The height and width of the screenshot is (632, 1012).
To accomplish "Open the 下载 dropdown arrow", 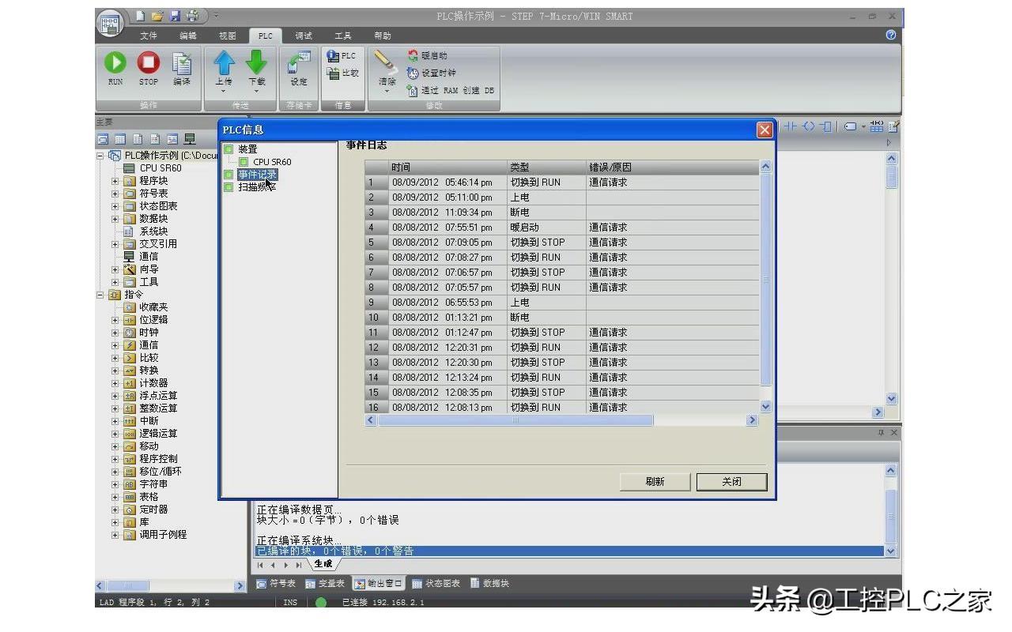I will [x=257, y=92].
